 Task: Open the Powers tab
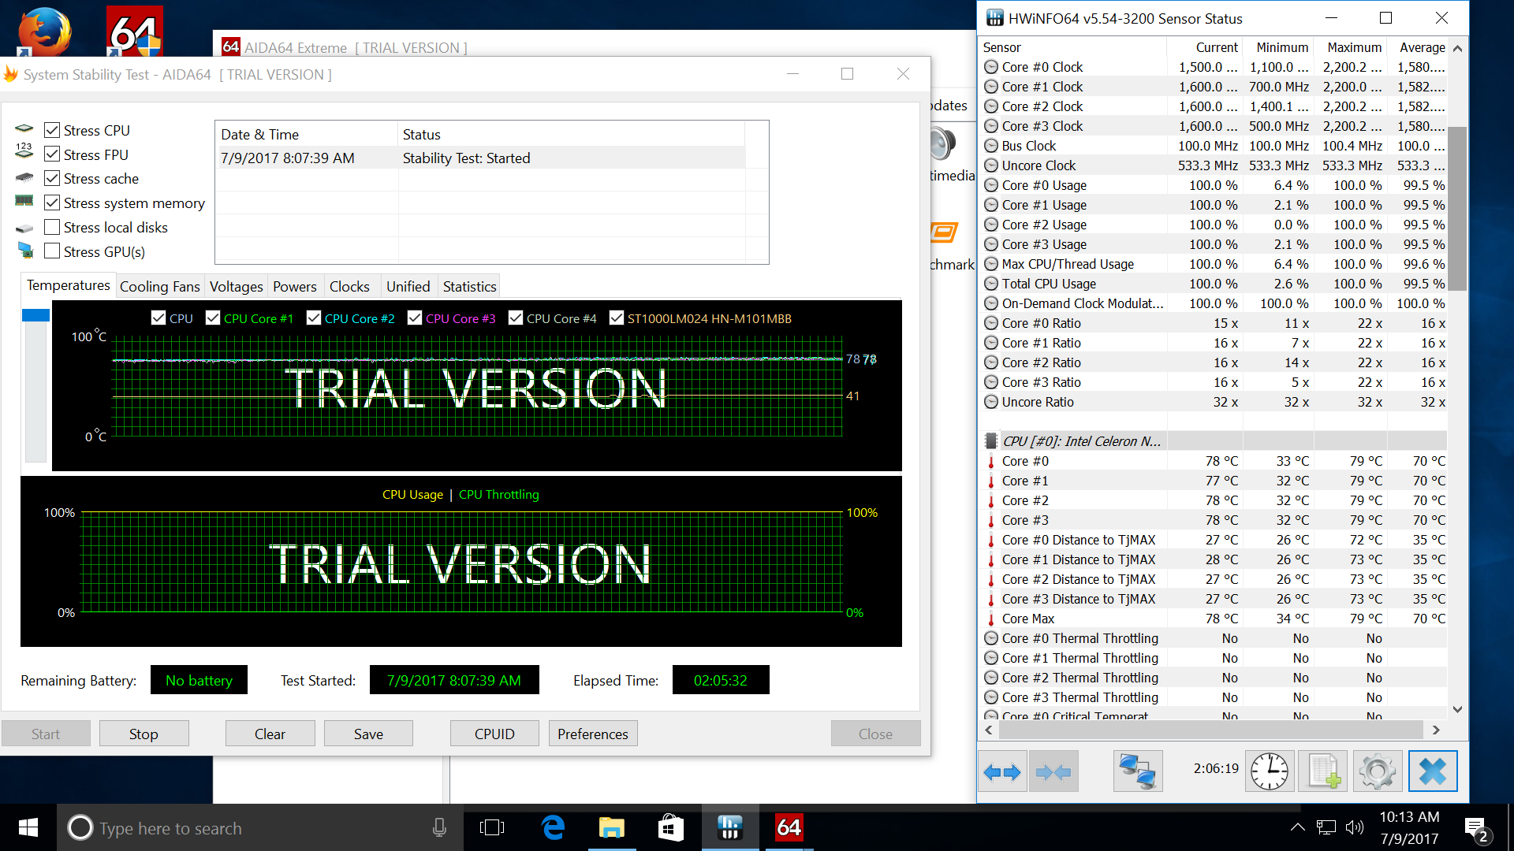point(295,287)
